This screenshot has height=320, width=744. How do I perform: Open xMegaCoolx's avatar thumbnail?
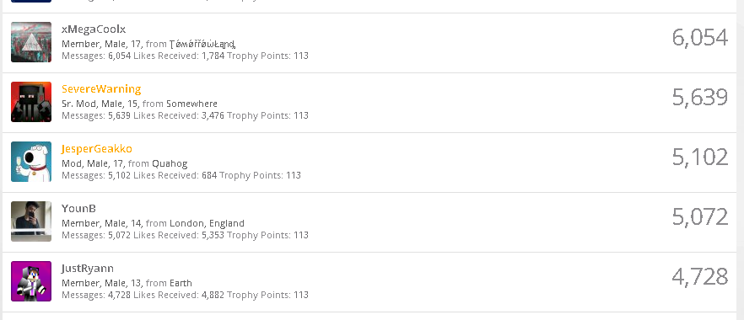31,42
